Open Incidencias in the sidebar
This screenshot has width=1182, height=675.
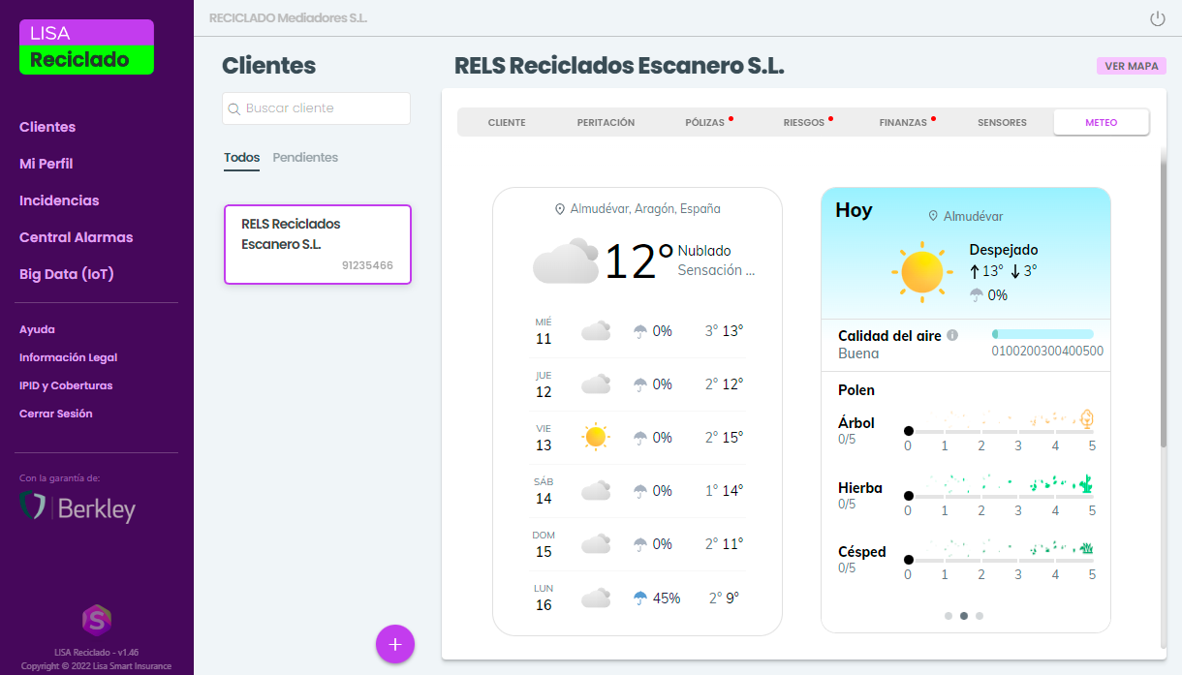pyautogui.click(x=59, y=200)
